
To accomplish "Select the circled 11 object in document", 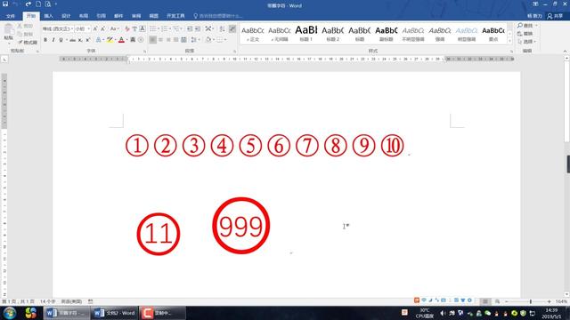I will click(x=159, y=234).
